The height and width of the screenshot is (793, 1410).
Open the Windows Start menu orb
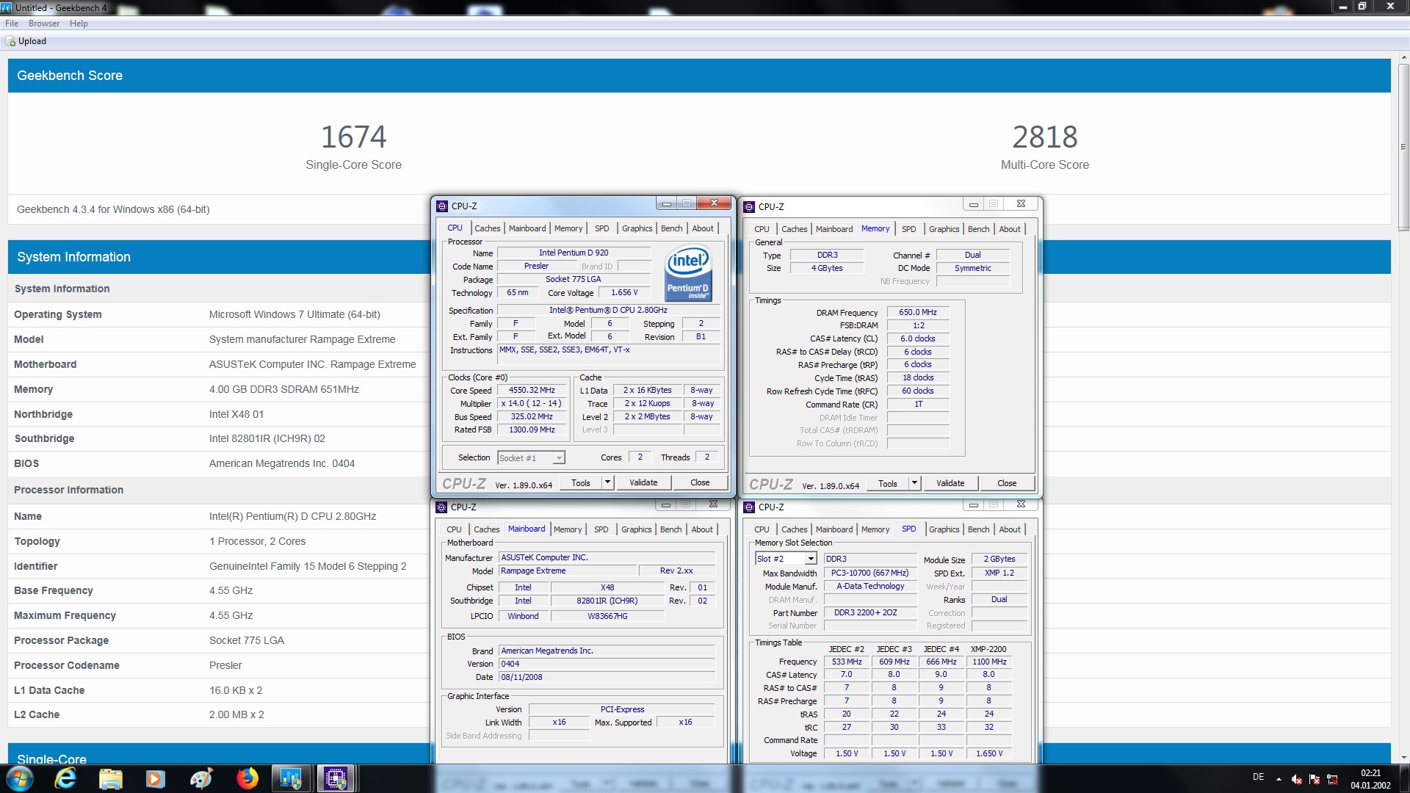[20, 778]
